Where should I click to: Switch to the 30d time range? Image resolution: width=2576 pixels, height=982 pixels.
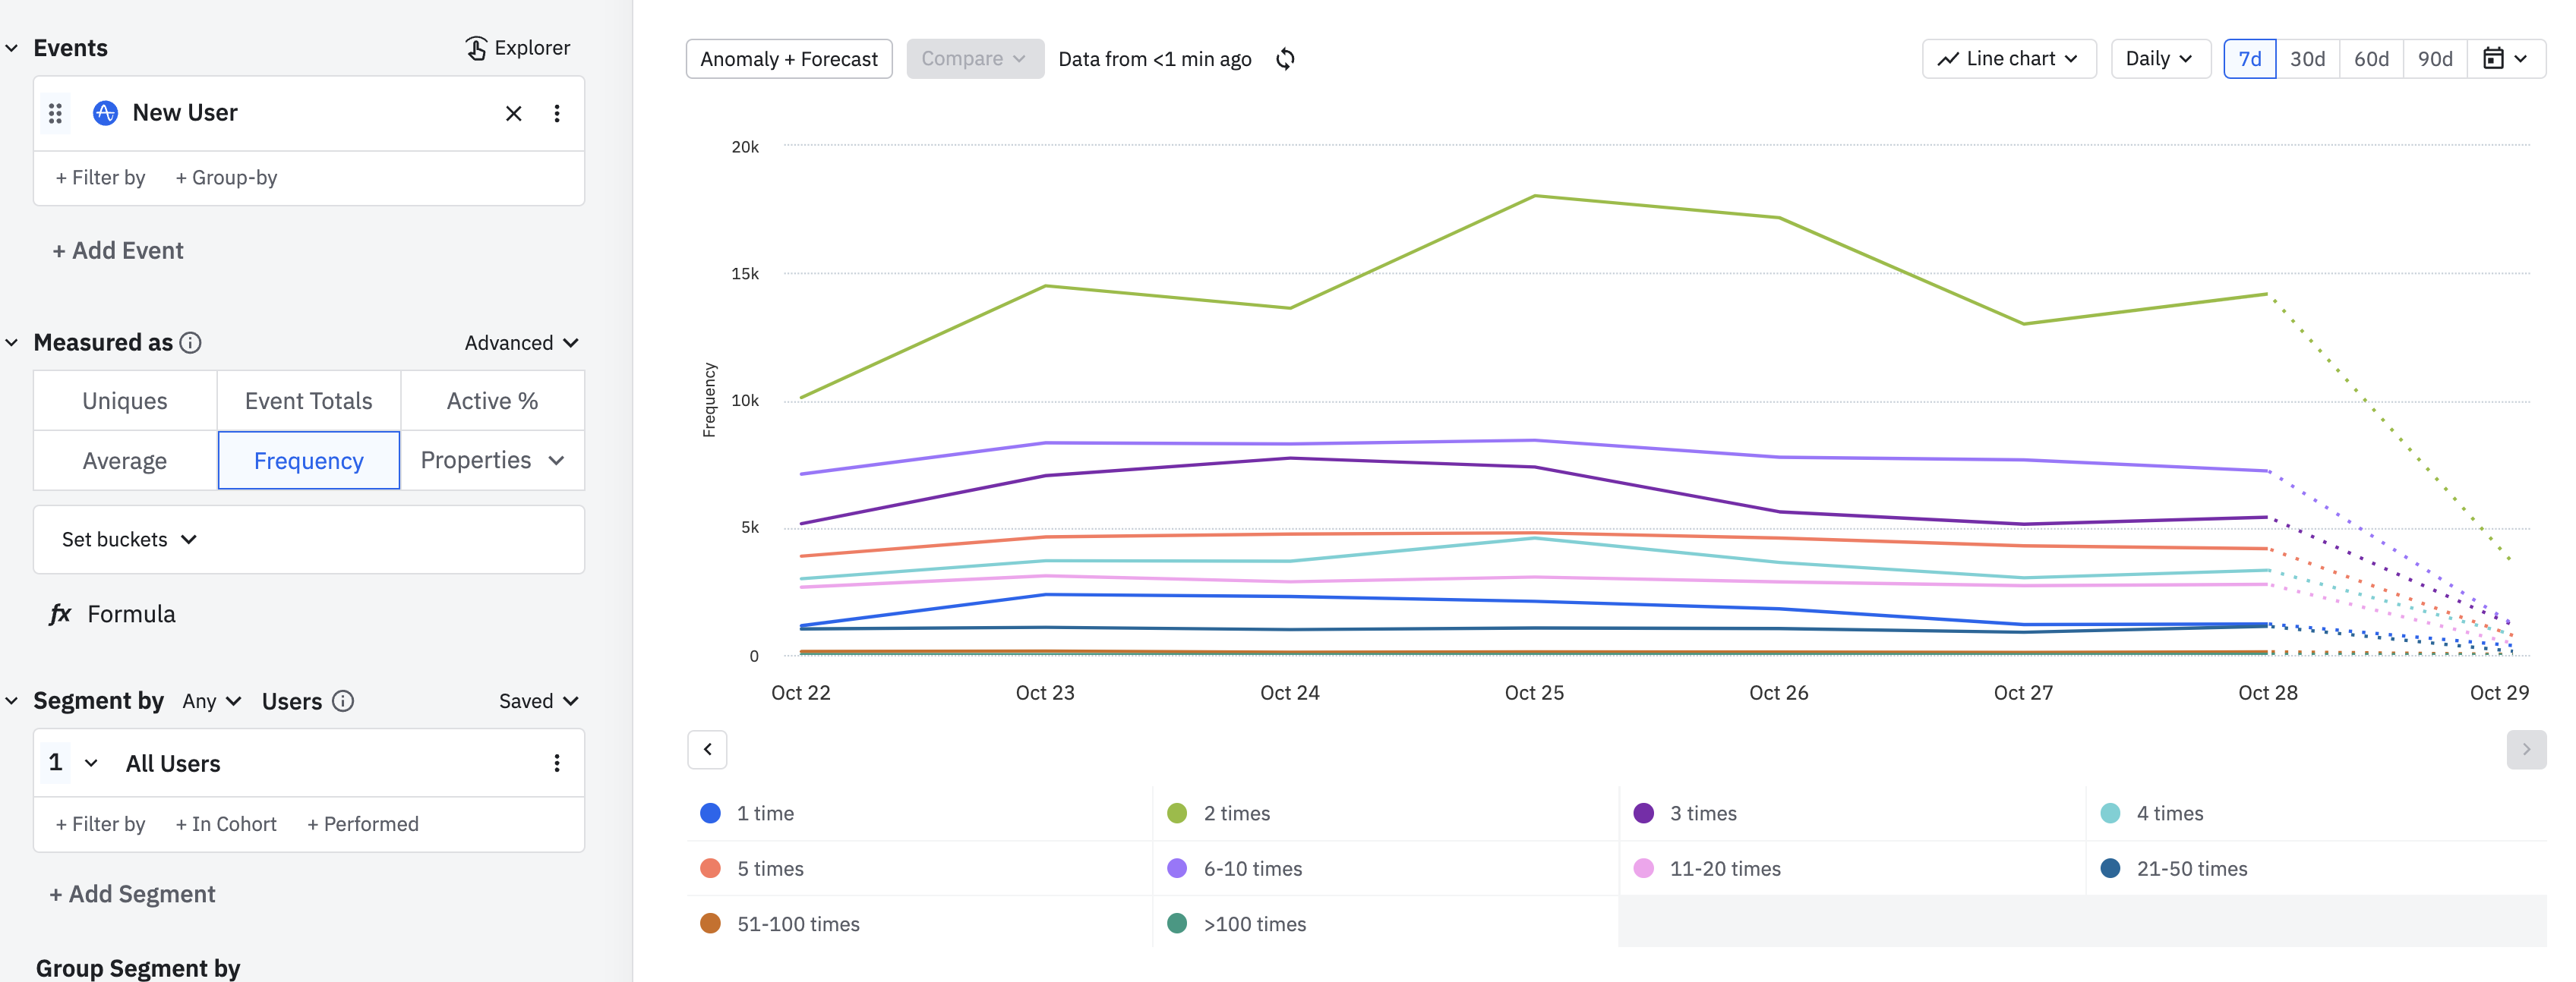click(x=2307, y=59)
